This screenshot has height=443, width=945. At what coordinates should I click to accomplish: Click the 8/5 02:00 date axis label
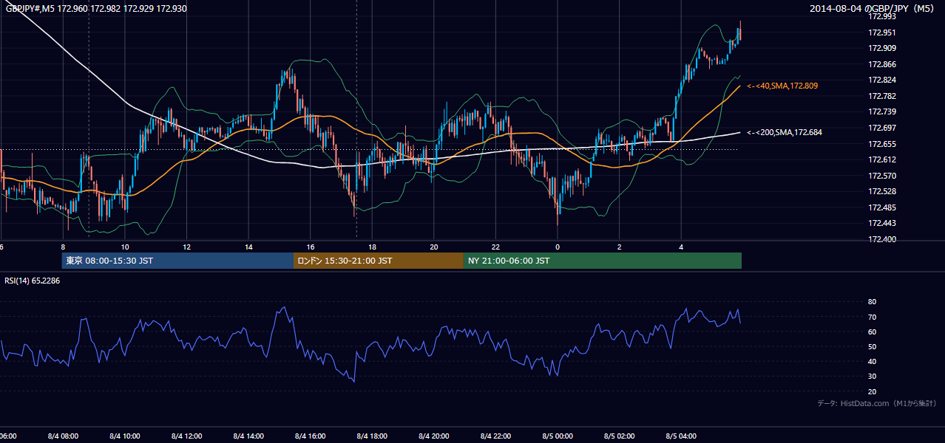[620, 436]
